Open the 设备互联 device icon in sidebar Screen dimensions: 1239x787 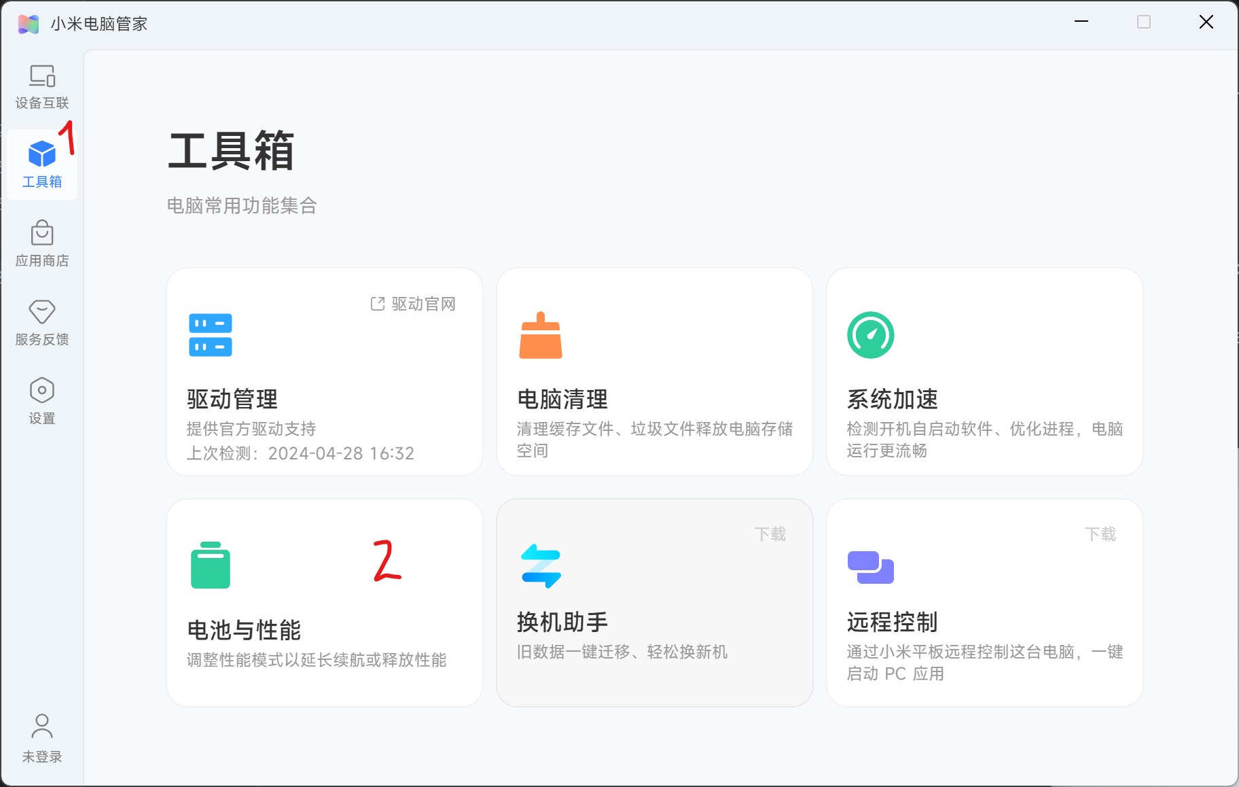tap(42, 75)
